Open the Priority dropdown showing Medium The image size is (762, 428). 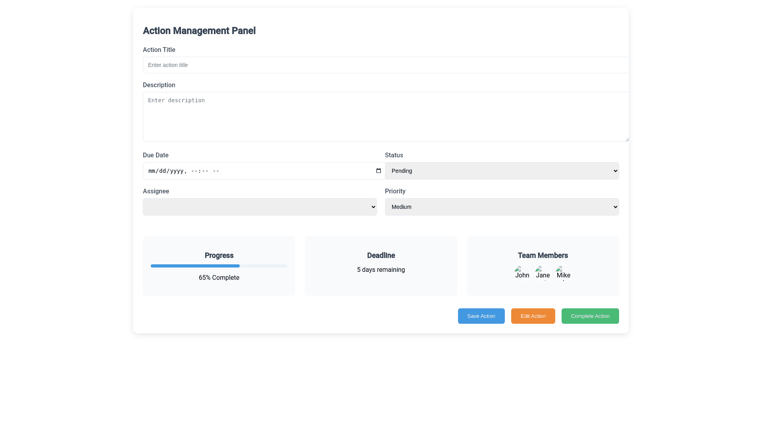coord(502,206)
